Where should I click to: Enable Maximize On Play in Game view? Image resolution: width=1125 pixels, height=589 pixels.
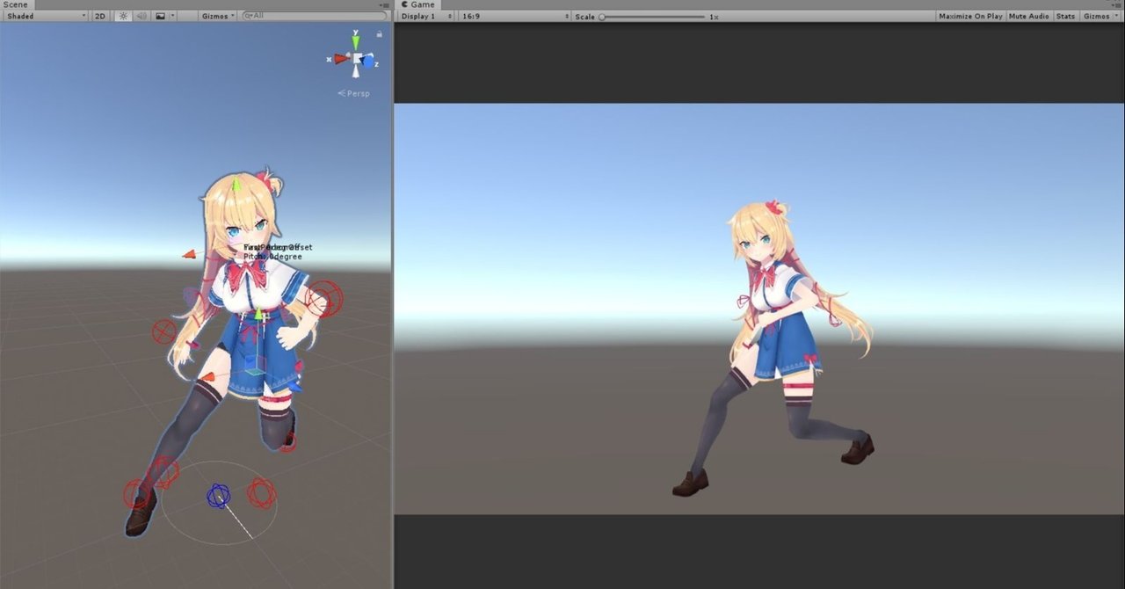pos(969,15)
